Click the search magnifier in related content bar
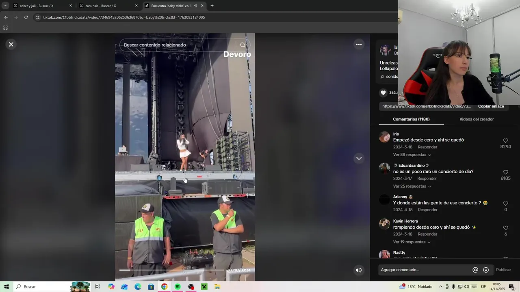 (x=243, y=45)
